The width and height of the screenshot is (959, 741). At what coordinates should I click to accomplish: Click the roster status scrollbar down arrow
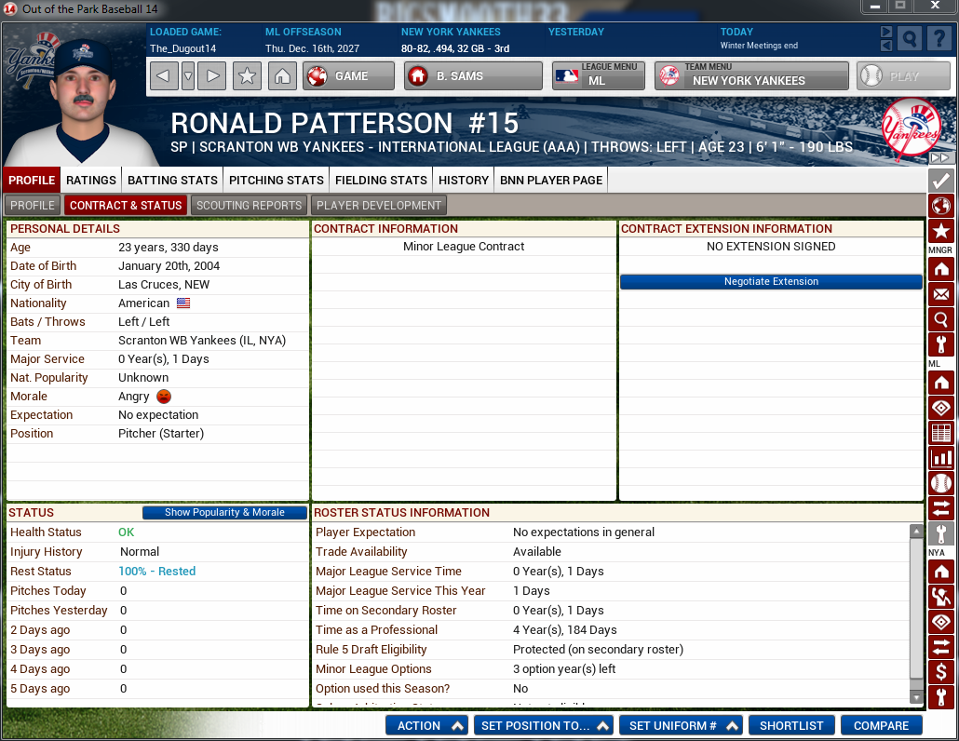(x=916, y=697)
